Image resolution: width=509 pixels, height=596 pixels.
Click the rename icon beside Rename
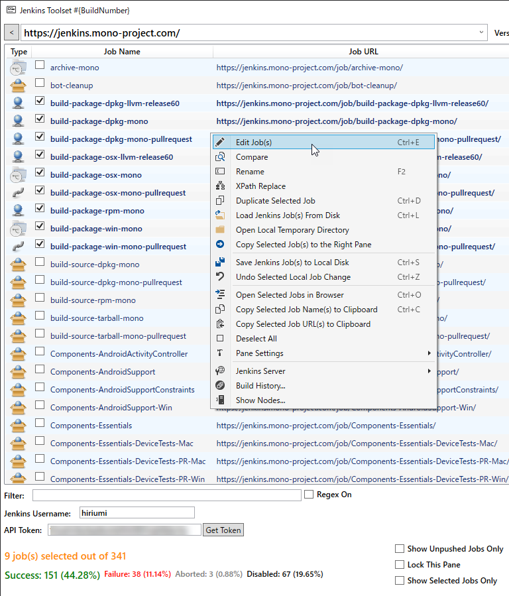[220, 172]
